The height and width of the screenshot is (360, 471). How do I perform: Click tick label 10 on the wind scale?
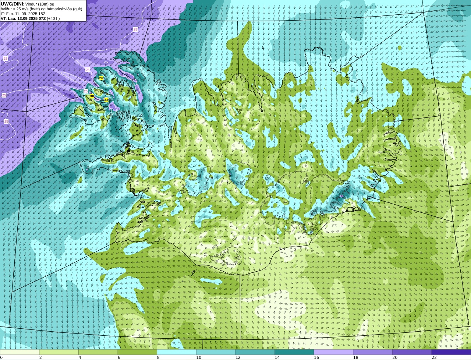pos(199,357)
